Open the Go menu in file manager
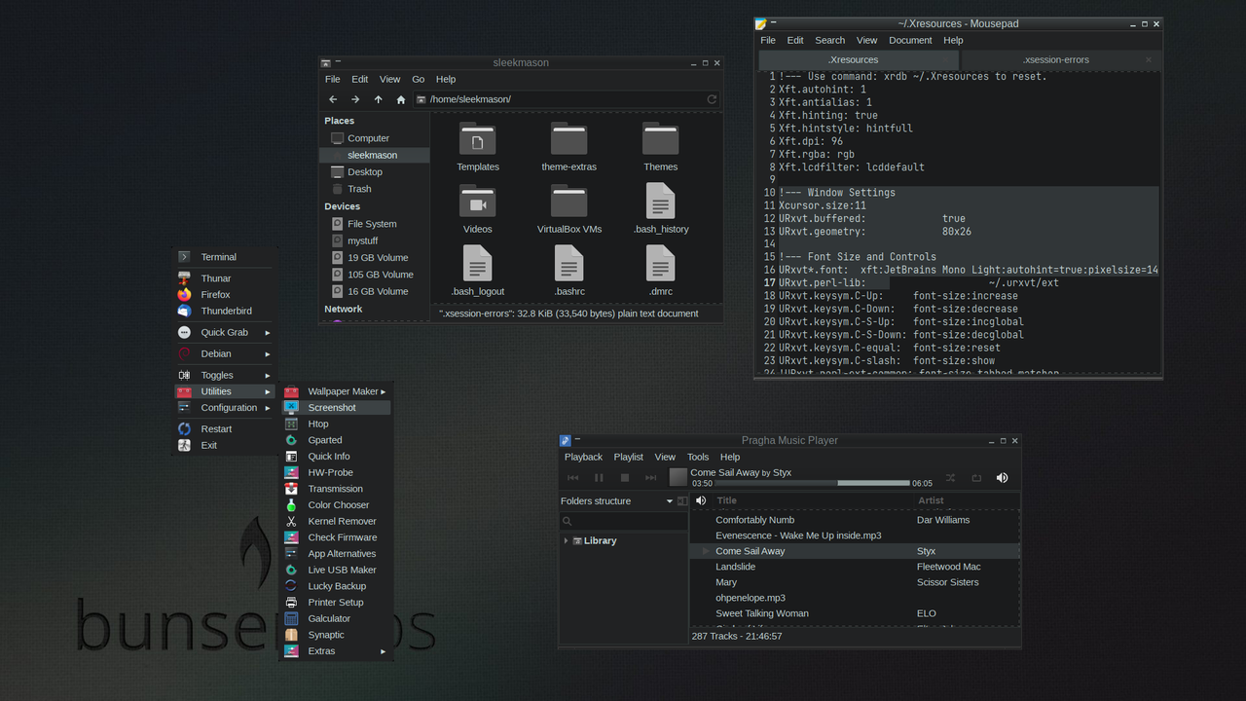 [418, 79]
